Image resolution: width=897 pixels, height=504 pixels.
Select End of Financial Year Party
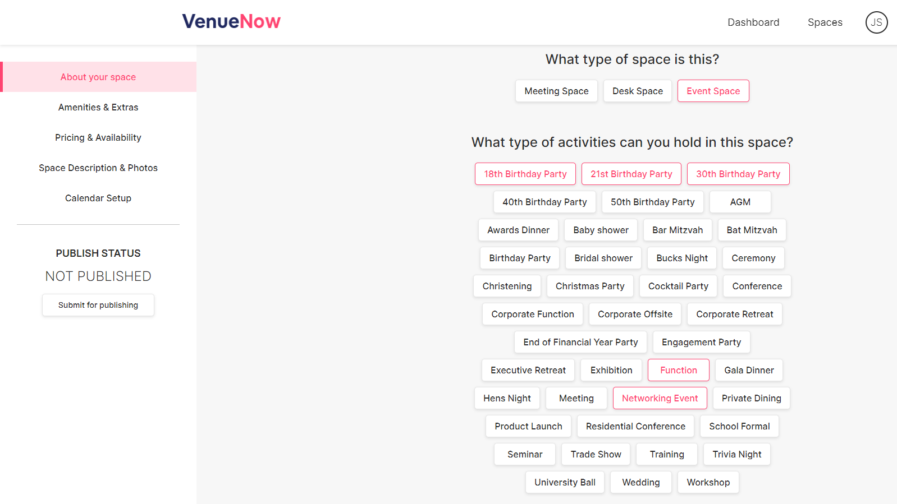pos(580,342)
